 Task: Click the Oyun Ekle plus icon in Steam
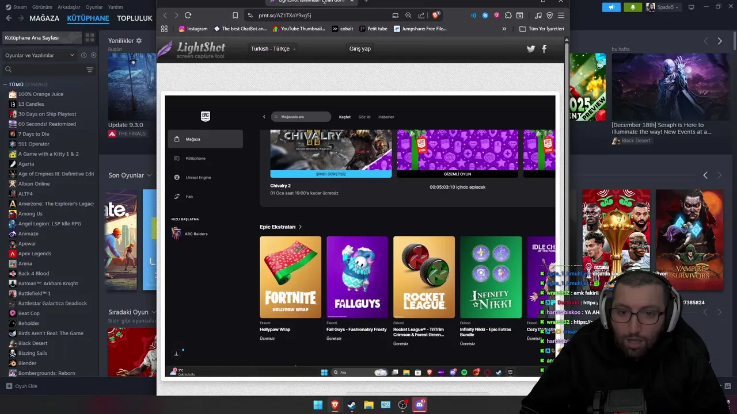pyautogui.click(x=9, y=386)
